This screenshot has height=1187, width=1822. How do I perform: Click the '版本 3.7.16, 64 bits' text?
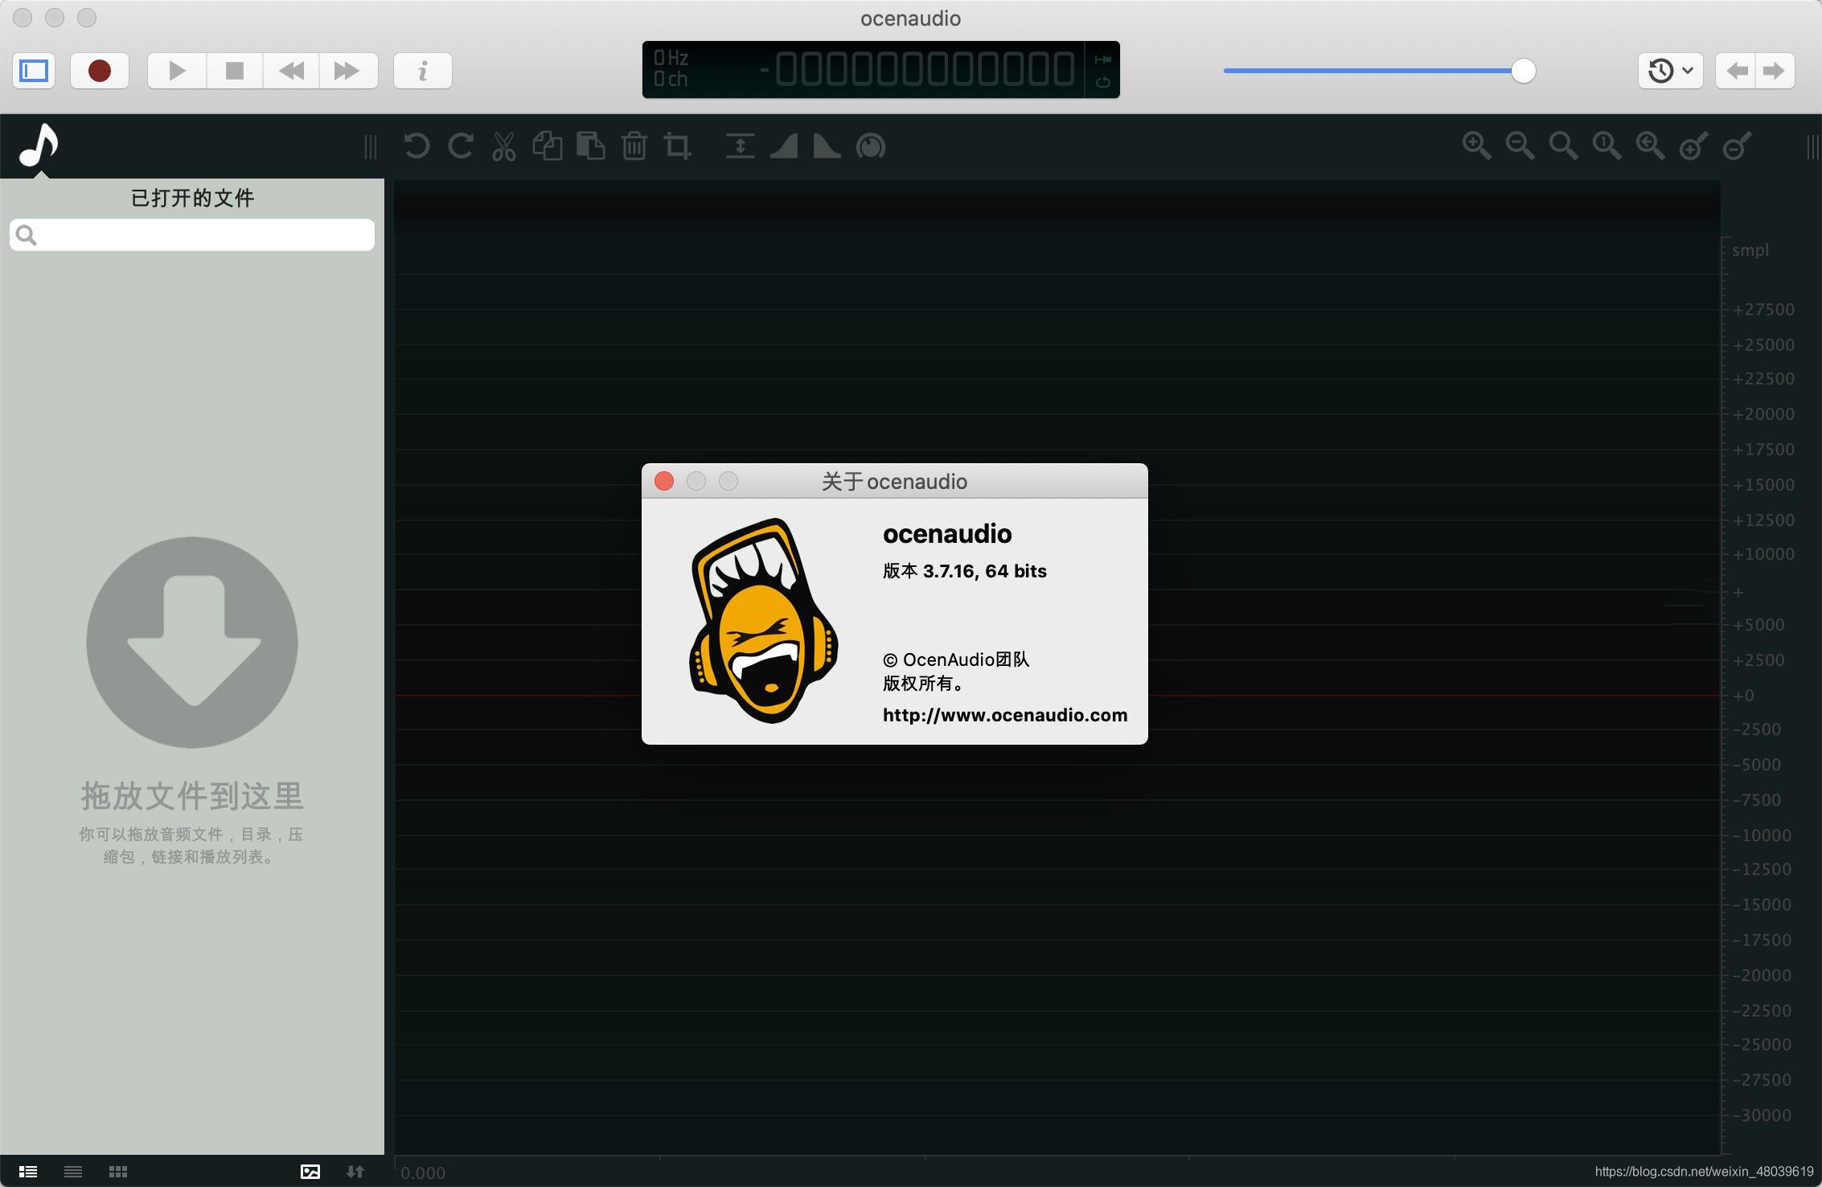965,571
